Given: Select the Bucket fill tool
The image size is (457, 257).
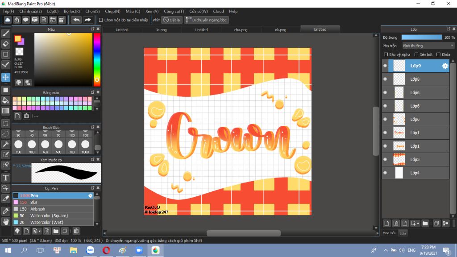Looking at the screenshot, I should [x=5, y=100].
